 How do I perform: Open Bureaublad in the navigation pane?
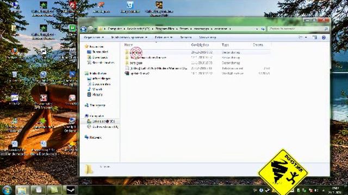click(98, 52)
